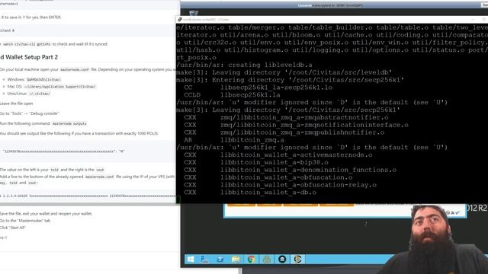Screen dimensions: 488x274
Task: Open PowerShell icon in the remote taskbar
Action: (220, 259)
